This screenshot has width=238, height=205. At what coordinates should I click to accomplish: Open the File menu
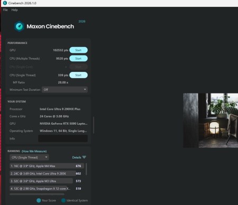point(5,10)
